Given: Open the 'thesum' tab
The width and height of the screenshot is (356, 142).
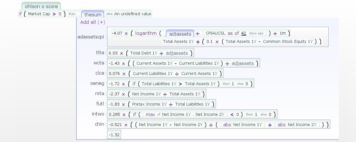Looking at the screenshot, I should pos(93,14).
